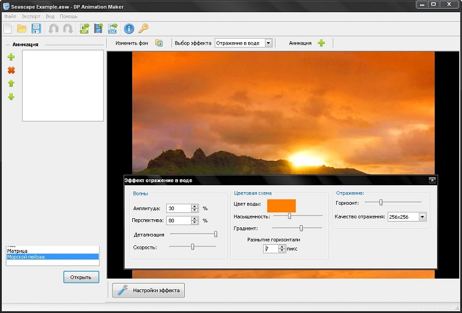The image size is (462, 313).
Task: Save project with the floppy disk icon
Action: (36, 29)
